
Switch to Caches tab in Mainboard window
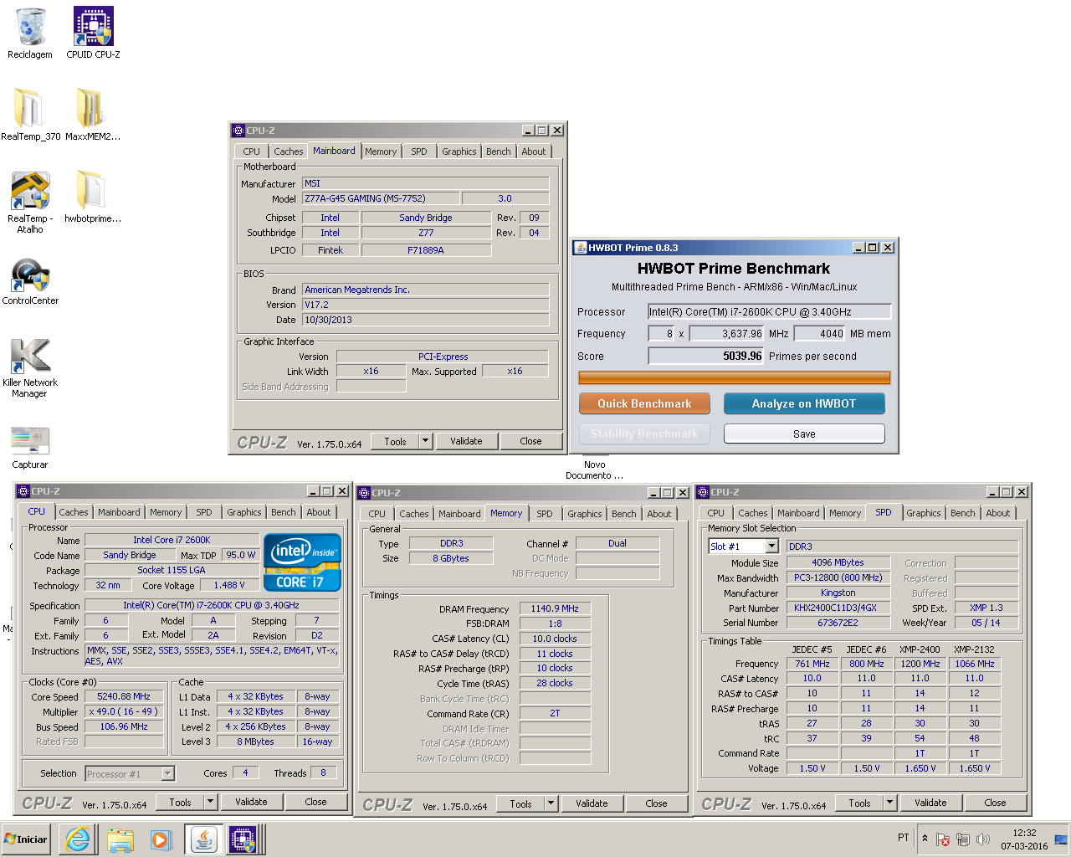tap(288, 151)
